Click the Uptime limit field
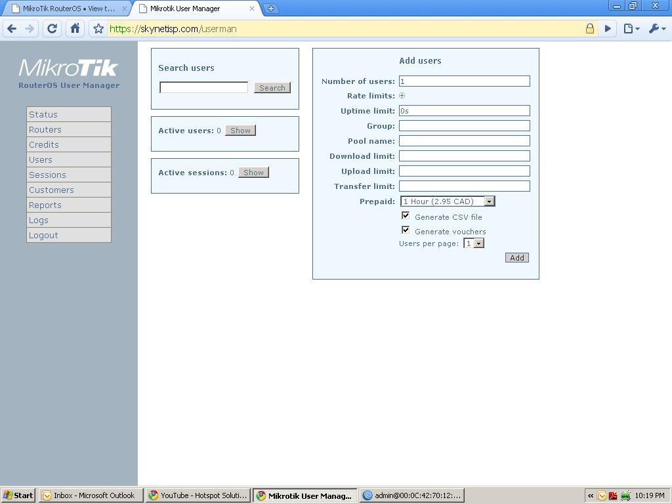Viewport: 672px width, 504px height. (465, 110)
